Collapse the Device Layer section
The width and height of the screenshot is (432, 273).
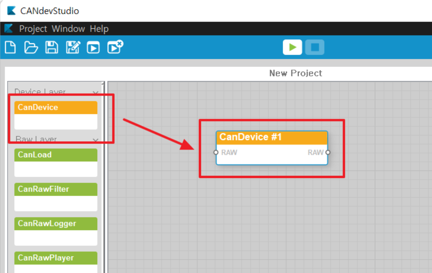pos(95,93)
